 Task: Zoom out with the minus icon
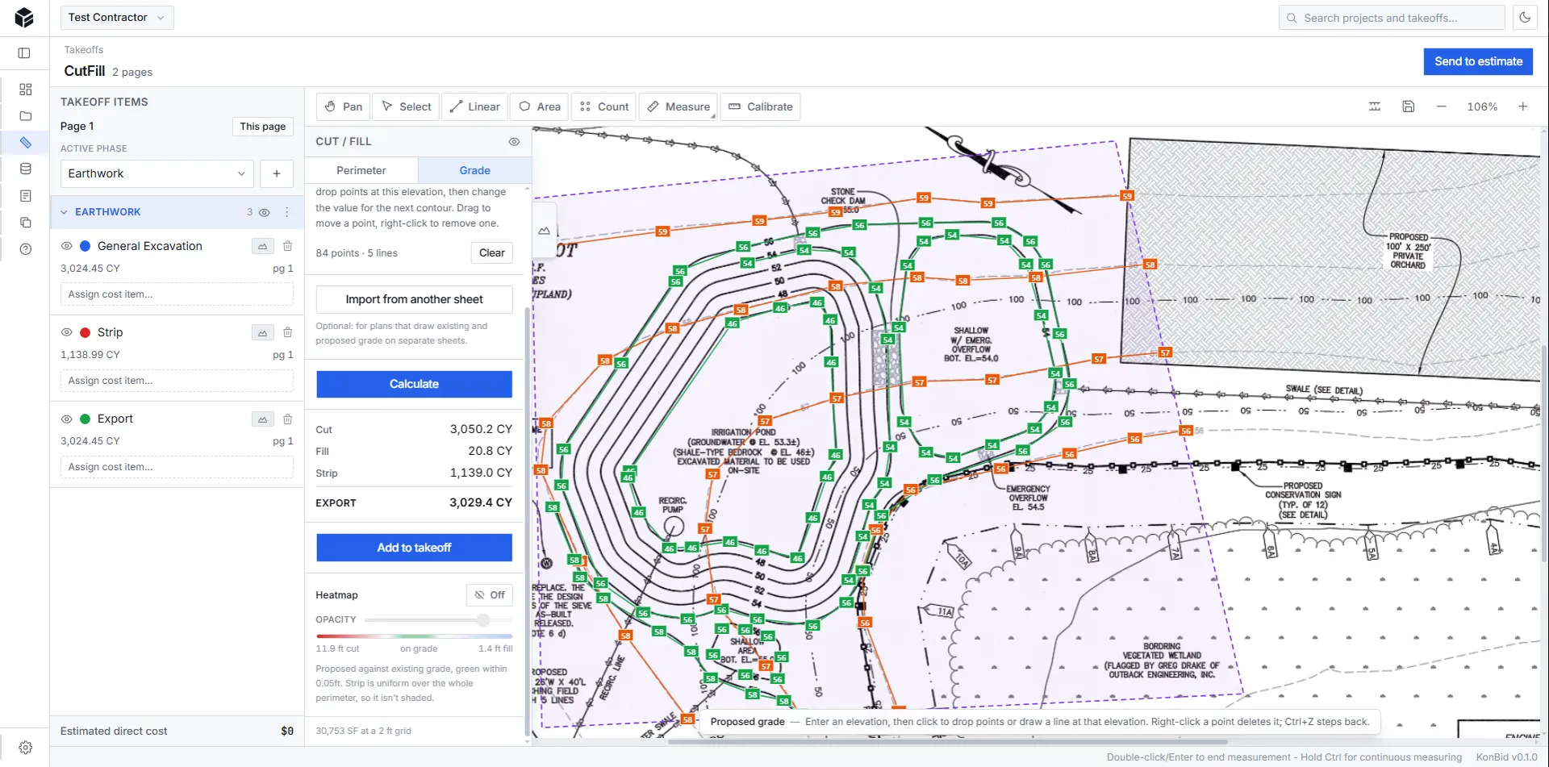coord(1441,106)
